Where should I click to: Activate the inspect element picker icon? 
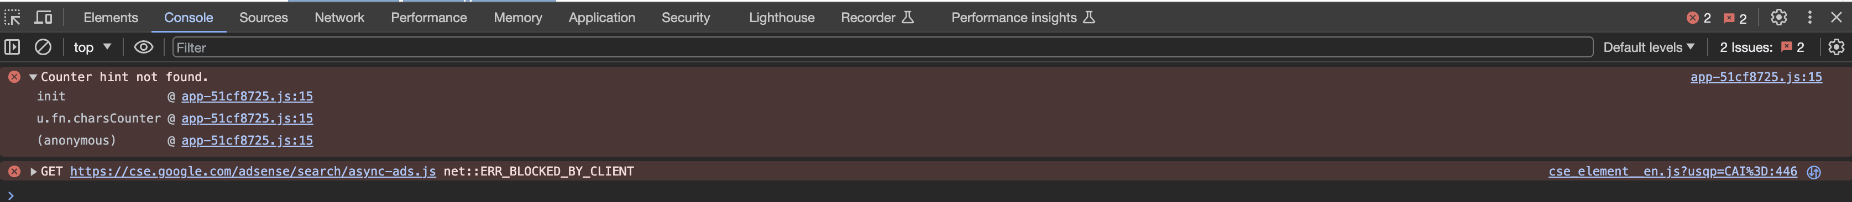click(13, 17)
